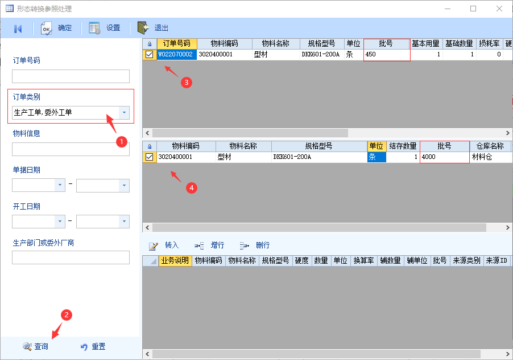Viewport: 513px width, 360px height.
Task: Click the 物料信息 input field
Action: tap(71, 149)
